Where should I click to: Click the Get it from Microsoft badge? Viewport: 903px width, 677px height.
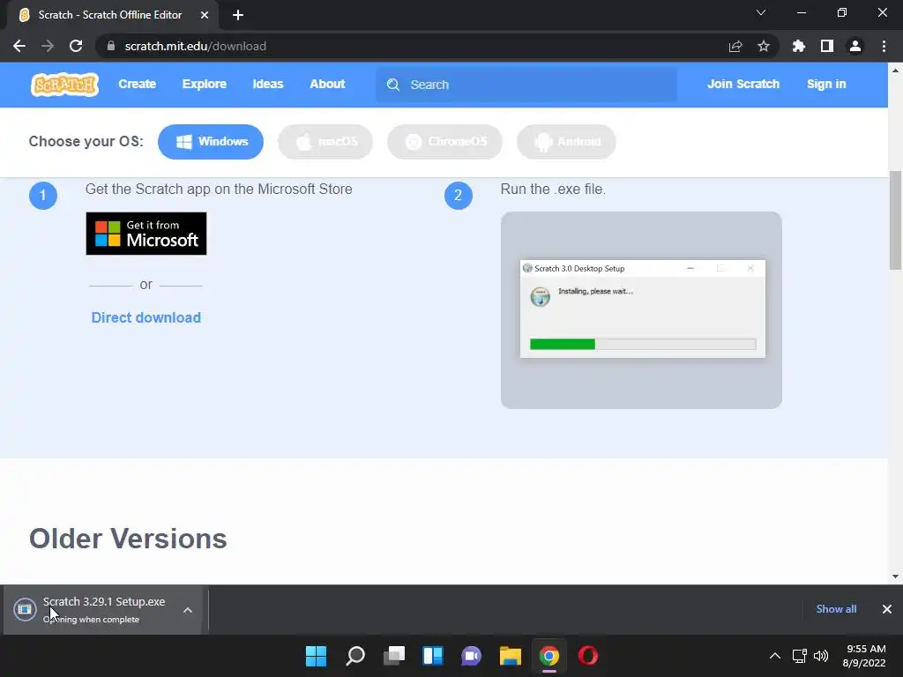(x=146, y=234)
